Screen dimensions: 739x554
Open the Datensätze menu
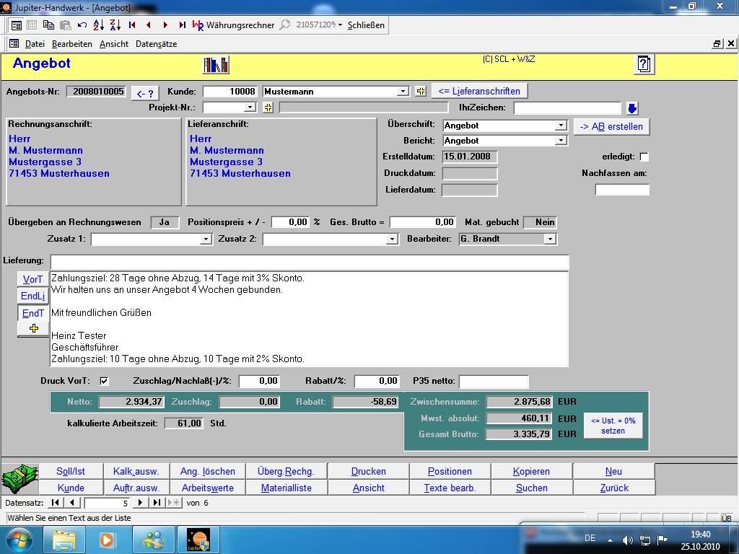click(156, 44)
